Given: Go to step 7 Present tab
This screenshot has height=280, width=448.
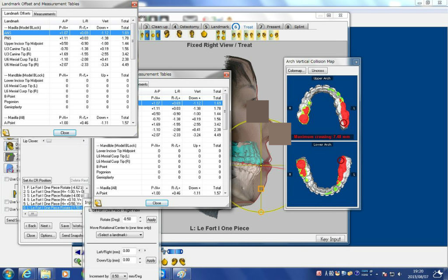Looking at the screenshot, I should coord(270,27).
